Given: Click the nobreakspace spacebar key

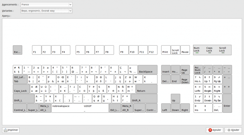Looking at the screenshot, I should coord(80,108).
